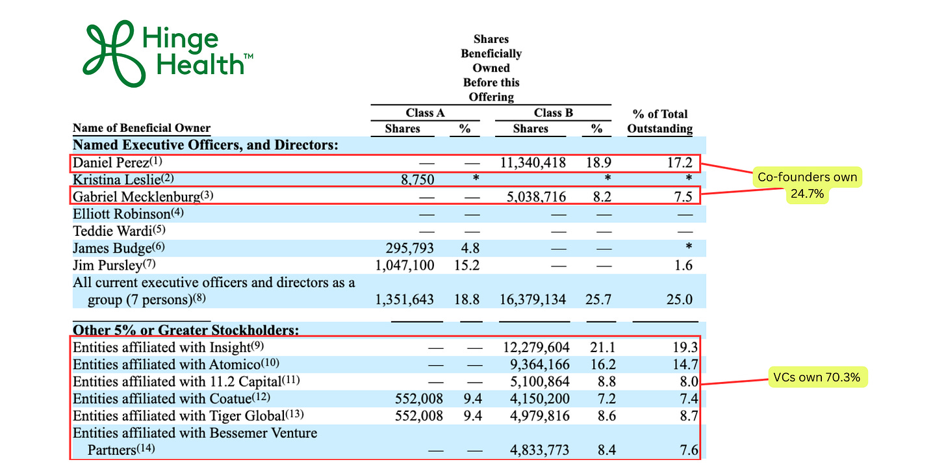Select "Entities affiliated with Bessemer Venture Partners"
The width and height of the screenshot is (946, 473).
[x=195, y=441]
